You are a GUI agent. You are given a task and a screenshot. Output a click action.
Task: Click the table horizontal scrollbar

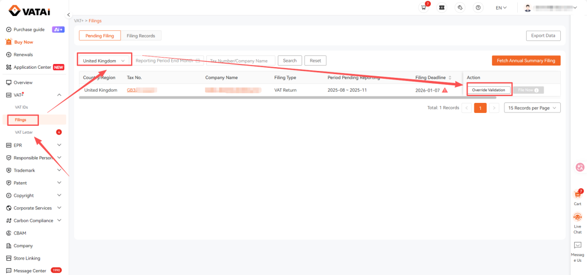point(287,98)
